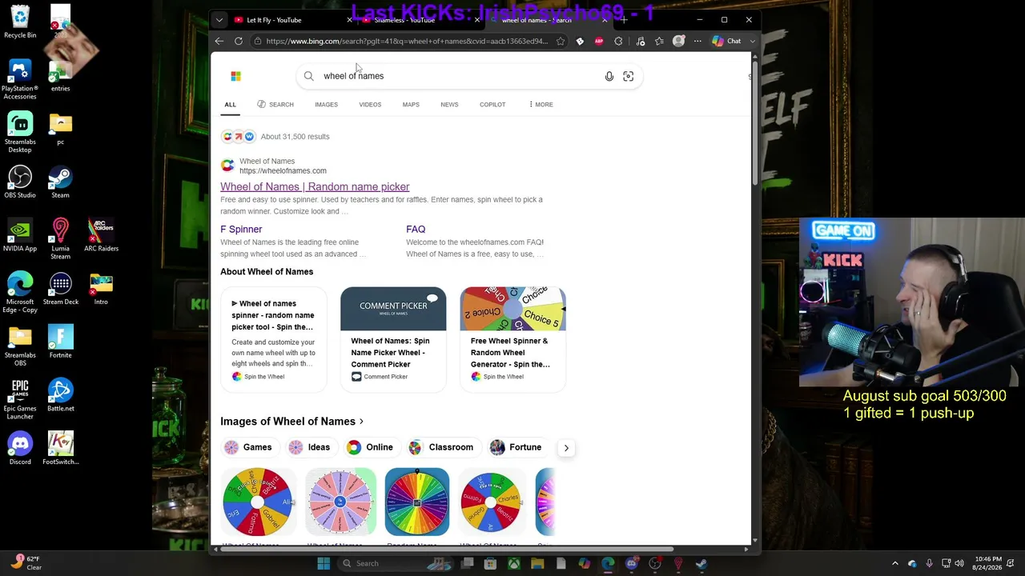This screenshot has width=1025, height=576.
Task: Click the Bing search box text
Action: pos(353,76)
